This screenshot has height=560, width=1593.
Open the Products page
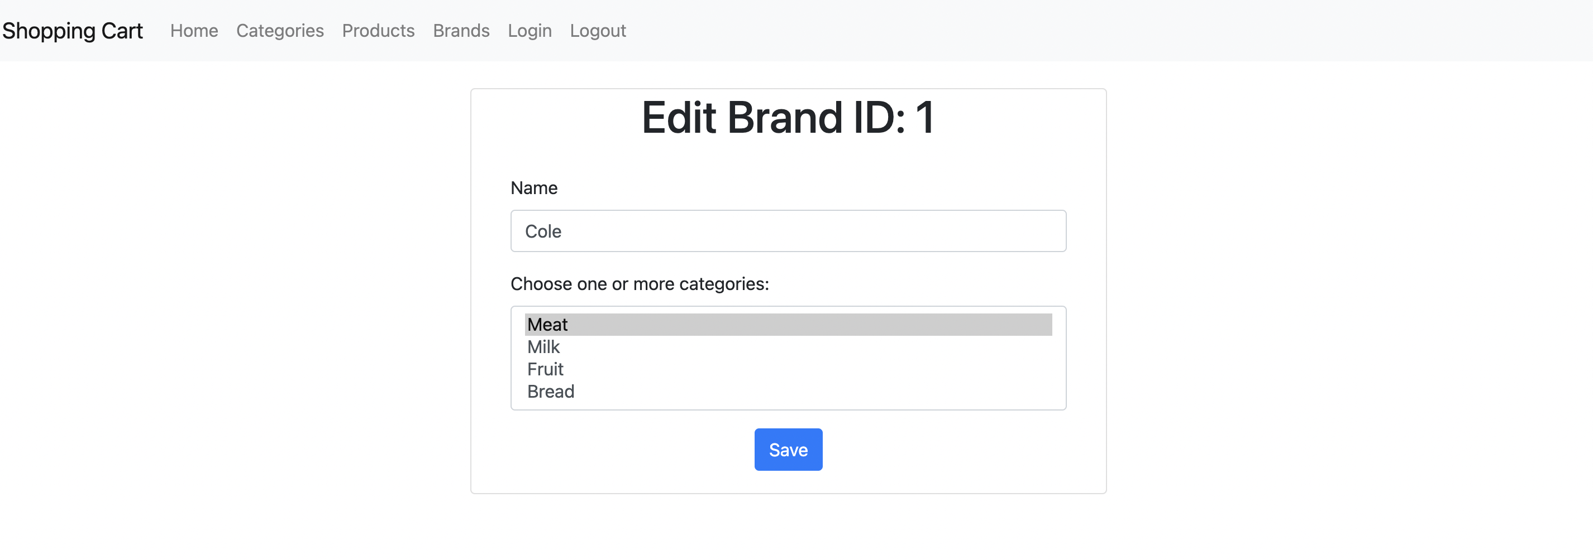[378, 30]
